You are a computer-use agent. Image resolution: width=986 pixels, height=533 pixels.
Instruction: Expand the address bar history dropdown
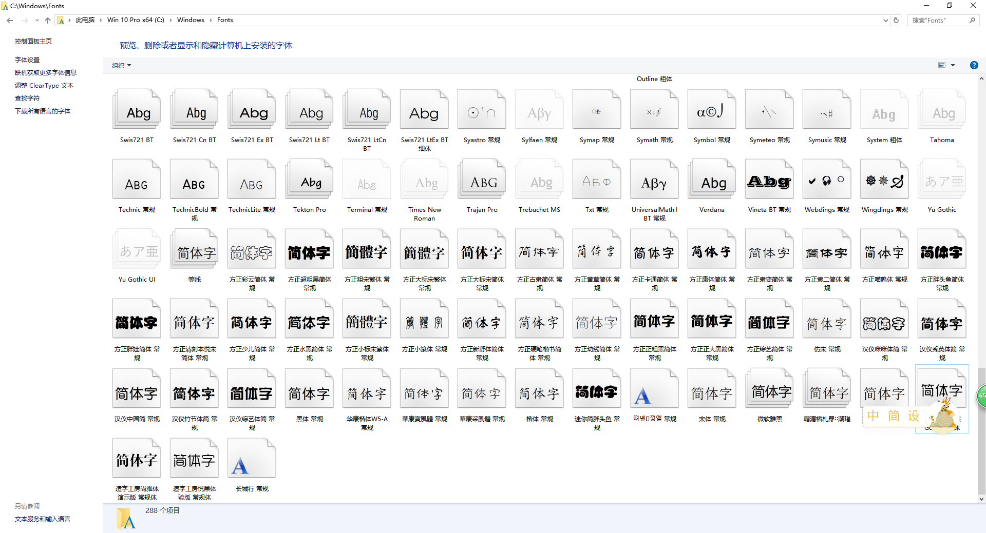886,20
